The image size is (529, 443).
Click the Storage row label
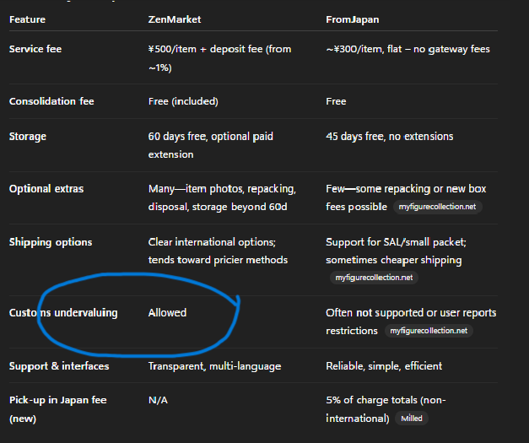point(28,137)
